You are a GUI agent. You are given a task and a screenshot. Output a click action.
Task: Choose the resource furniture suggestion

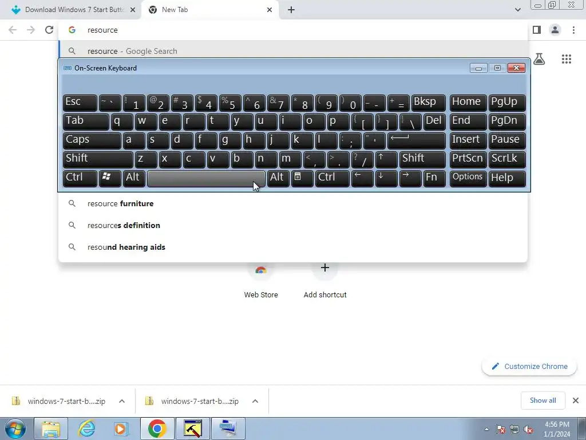click(293, 203)
